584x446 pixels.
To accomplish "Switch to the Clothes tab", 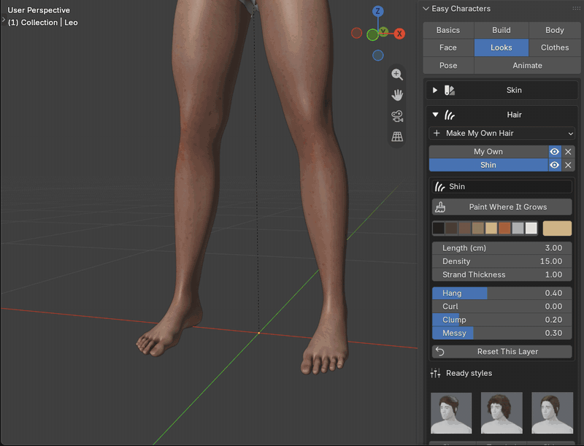I will point(555,47).
